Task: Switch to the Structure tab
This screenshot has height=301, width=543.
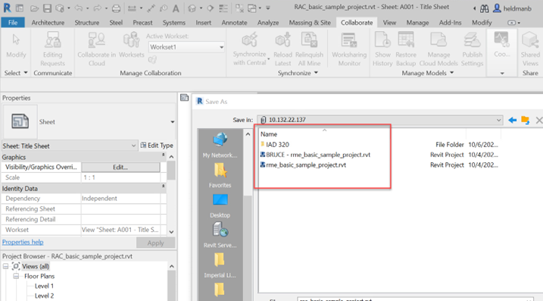Action: [86, 23]
